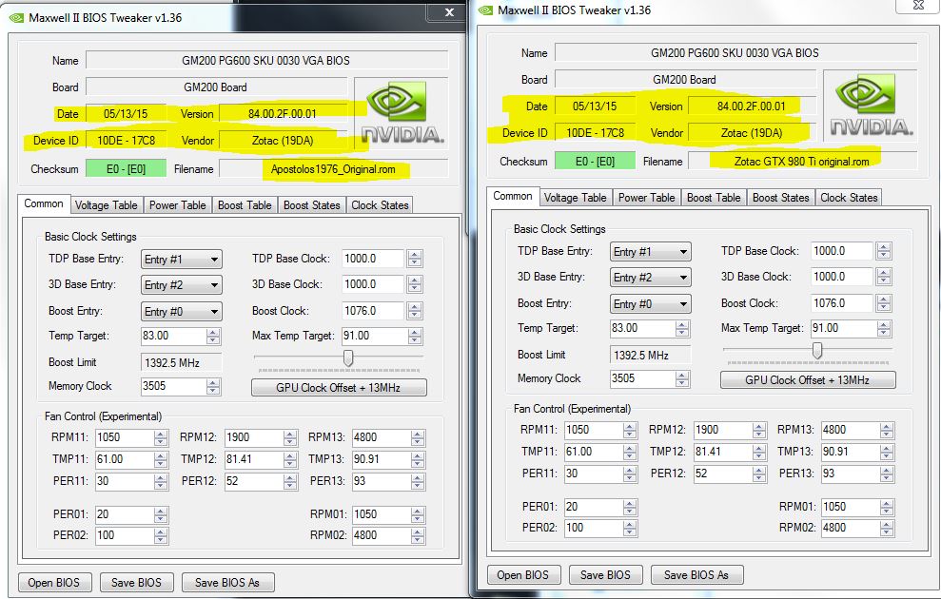Click Boost Clock field in left window
This screenshot has height=599, width=941.
pos(375,311)
